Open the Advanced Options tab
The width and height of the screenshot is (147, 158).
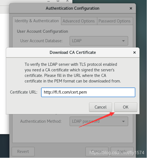79,21
